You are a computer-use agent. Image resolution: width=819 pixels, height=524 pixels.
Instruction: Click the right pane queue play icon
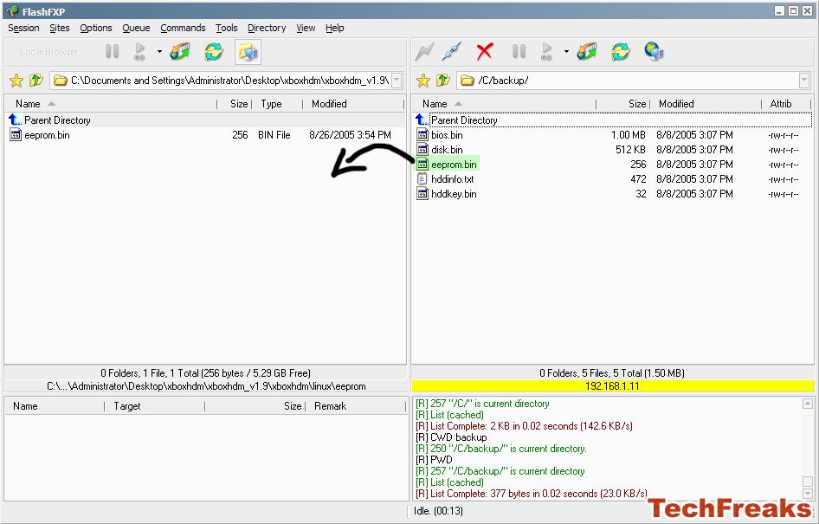coord(546,51)
